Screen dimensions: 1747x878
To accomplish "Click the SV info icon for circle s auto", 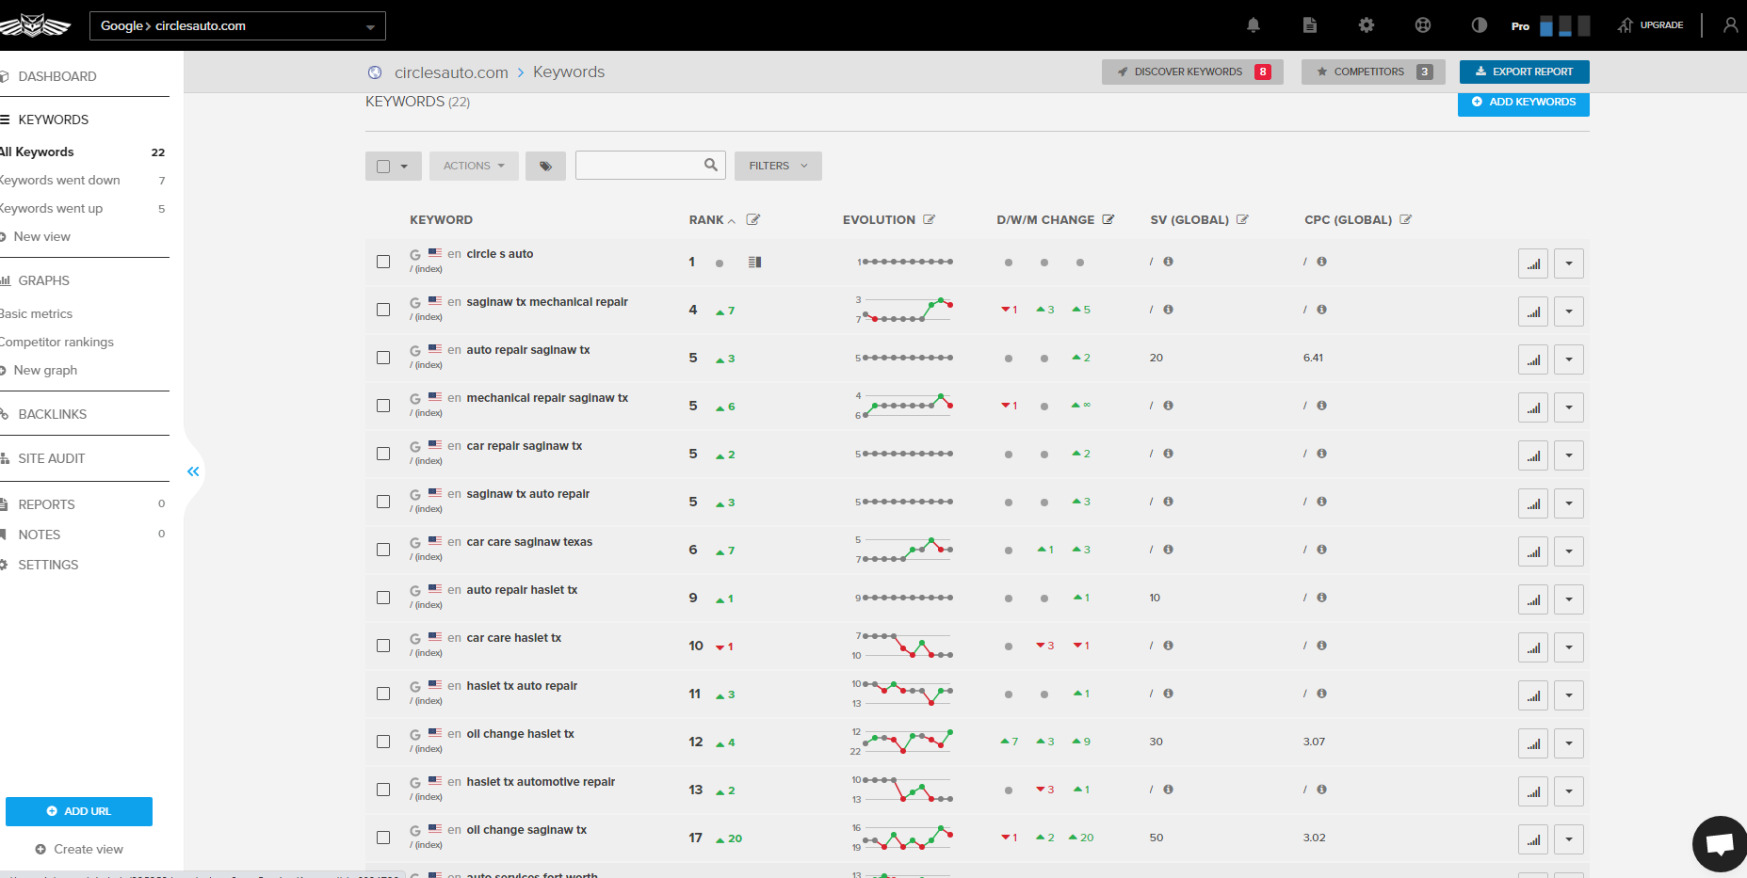I will point(1168,262).
